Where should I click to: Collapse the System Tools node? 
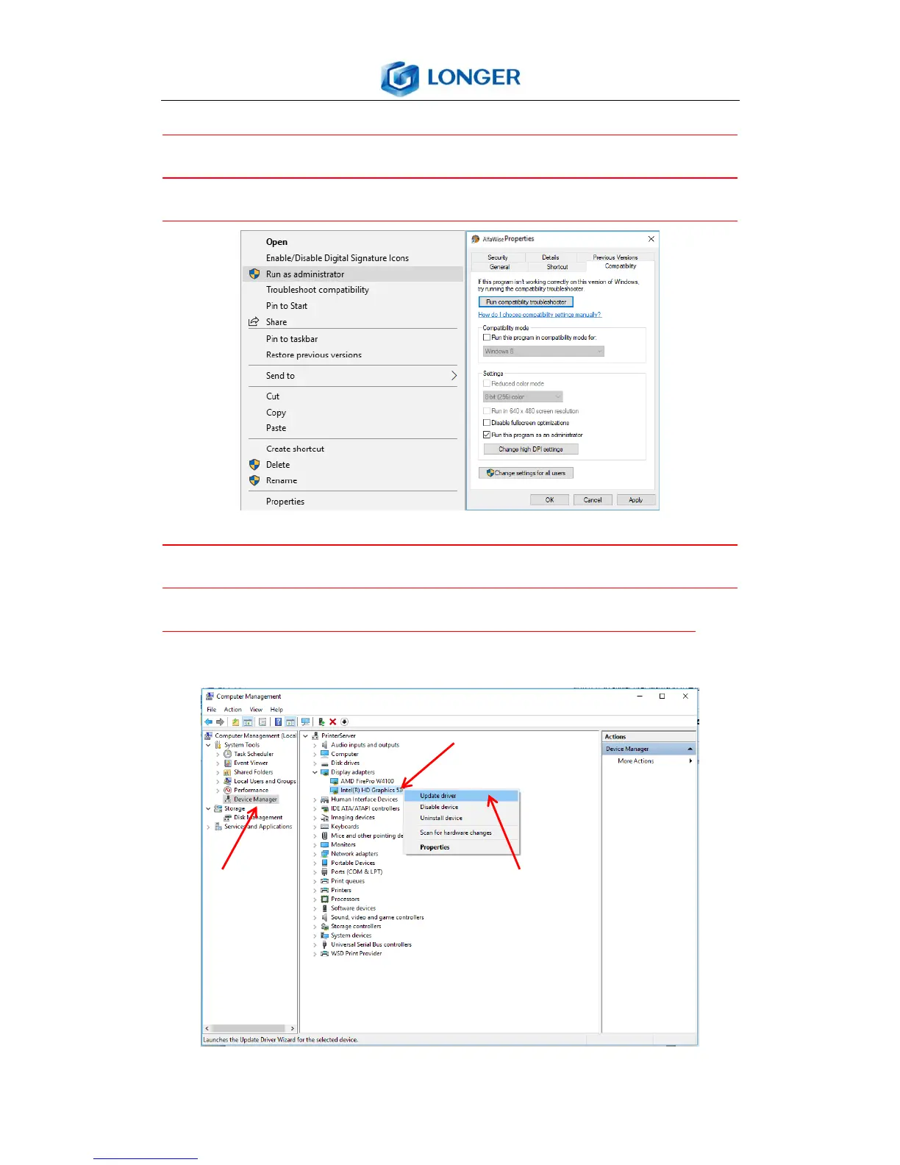coord(208,745)
